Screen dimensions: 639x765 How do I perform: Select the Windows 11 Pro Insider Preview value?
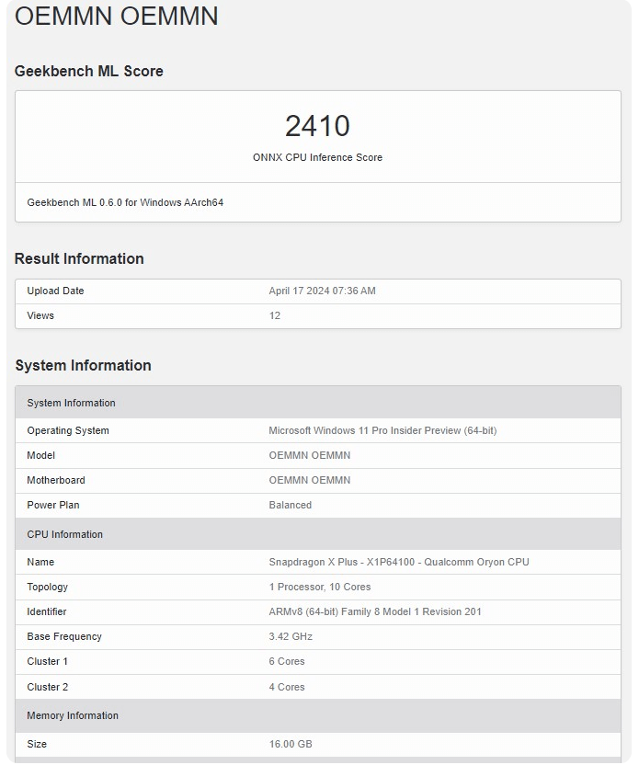(x=382, y=430)
